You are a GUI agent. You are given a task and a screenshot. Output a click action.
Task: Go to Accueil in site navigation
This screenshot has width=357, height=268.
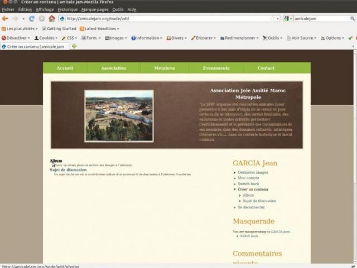tap(65, 68)
